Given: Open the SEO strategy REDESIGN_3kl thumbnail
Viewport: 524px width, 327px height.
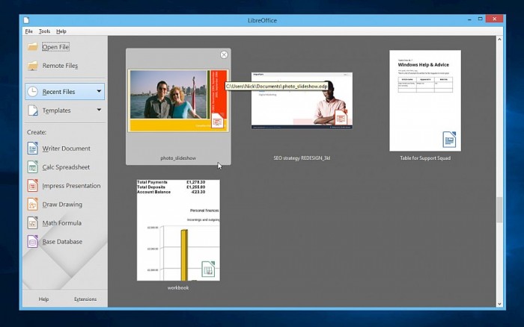Looking at the screenshot, I should click(x=302, y=101).
